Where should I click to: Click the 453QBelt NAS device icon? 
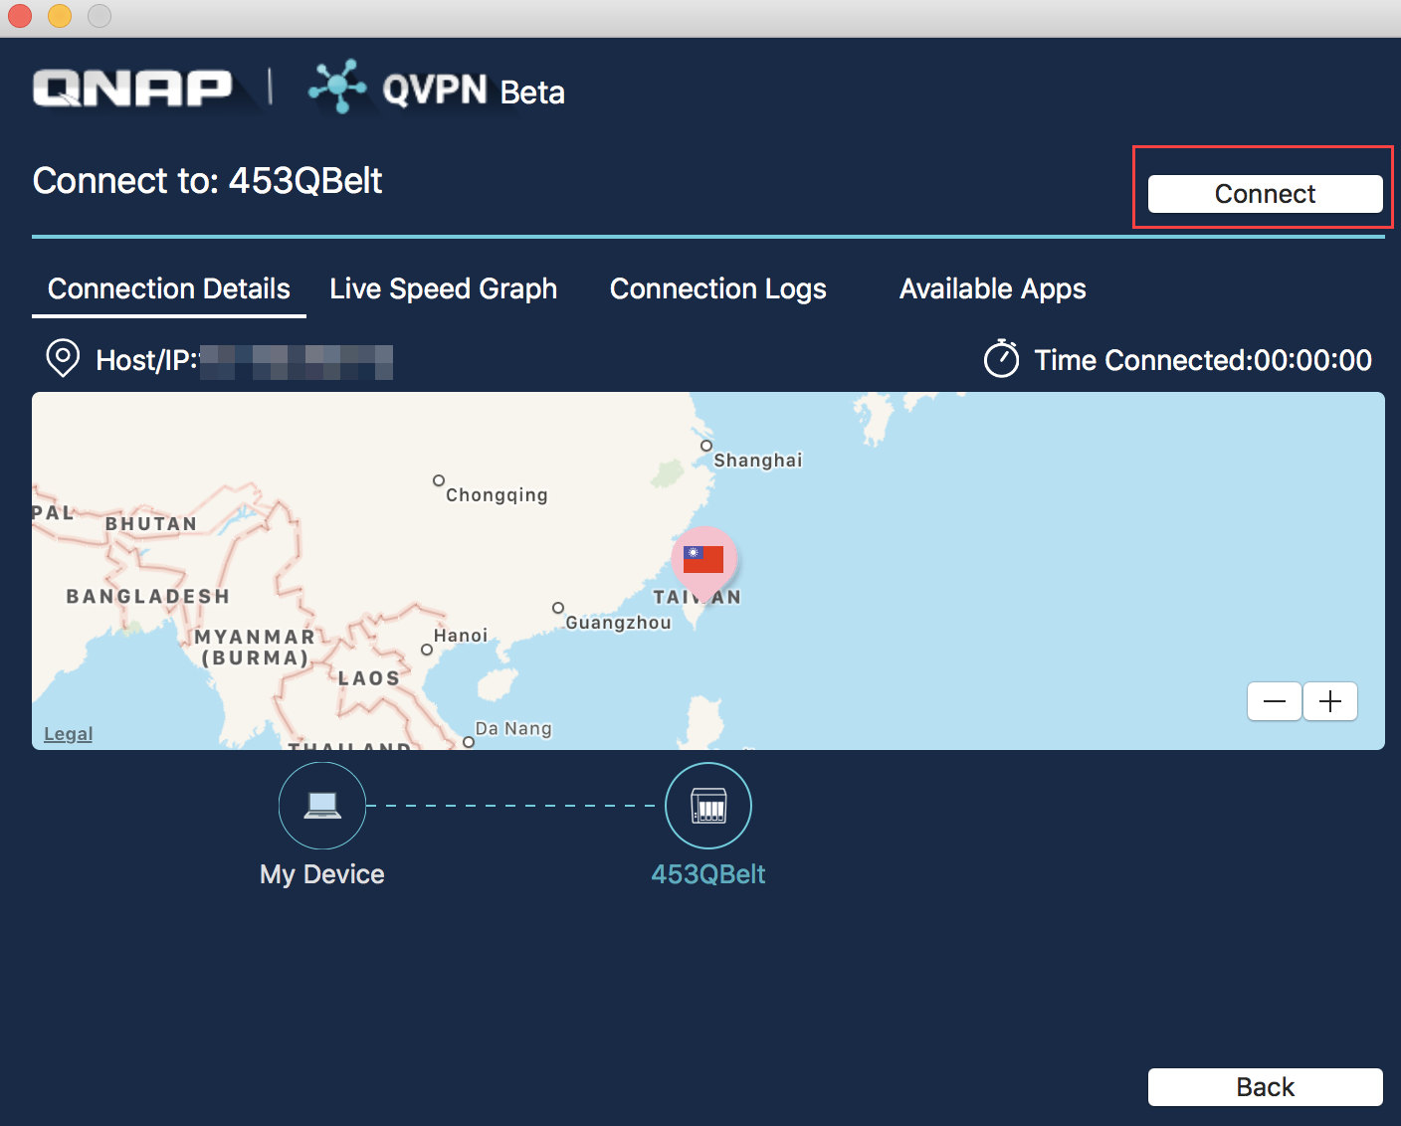pos(707,806)
